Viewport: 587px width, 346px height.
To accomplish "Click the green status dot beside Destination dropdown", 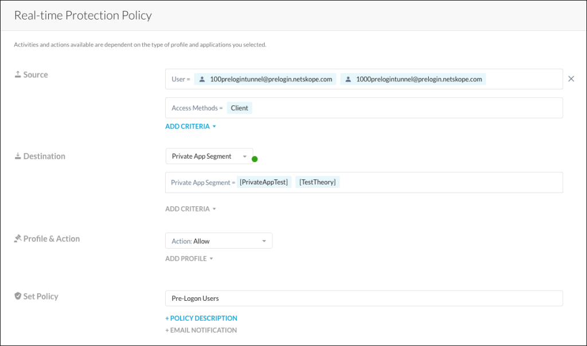I will [255, 159].
